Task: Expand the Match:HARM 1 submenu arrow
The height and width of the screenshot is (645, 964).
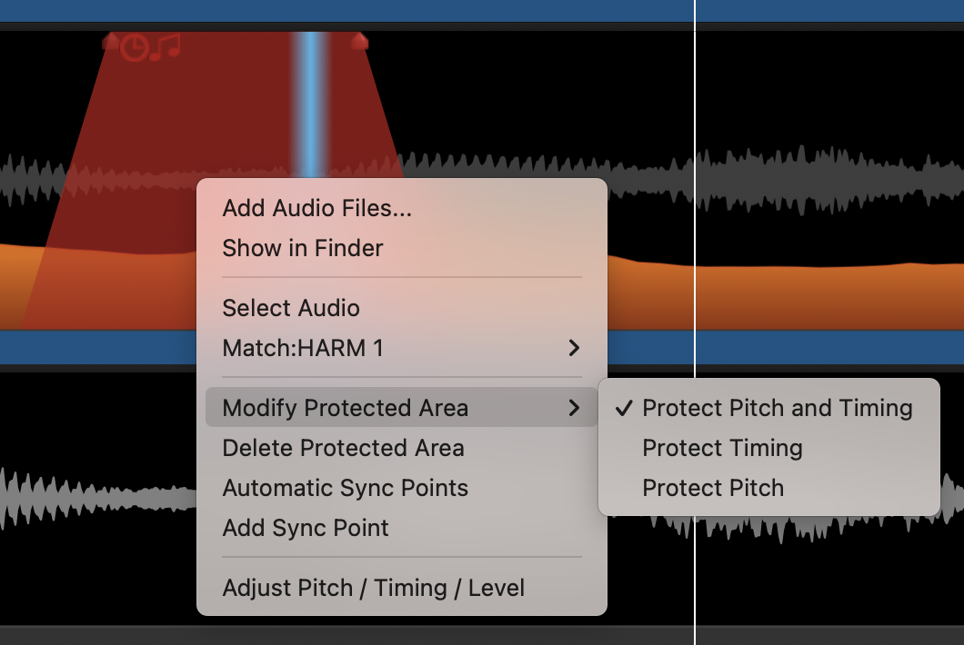Action: 574,348
